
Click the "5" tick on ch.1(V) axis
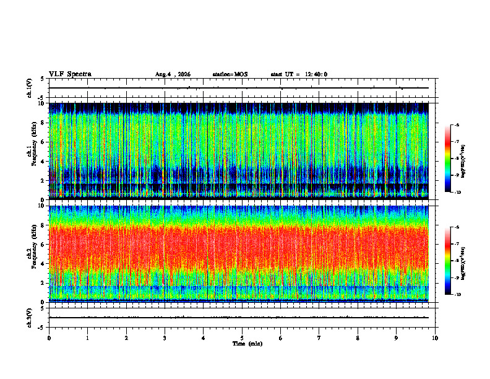click(42, 79)
